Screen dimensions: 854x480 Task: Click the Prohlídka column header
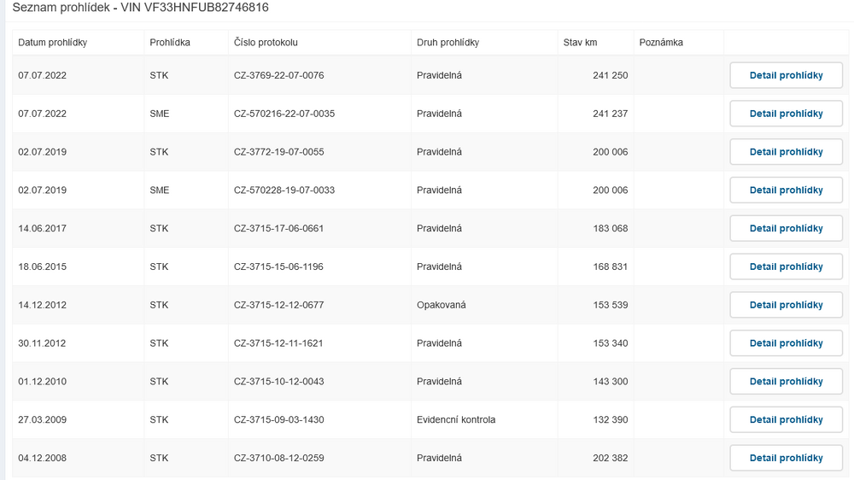170,43
